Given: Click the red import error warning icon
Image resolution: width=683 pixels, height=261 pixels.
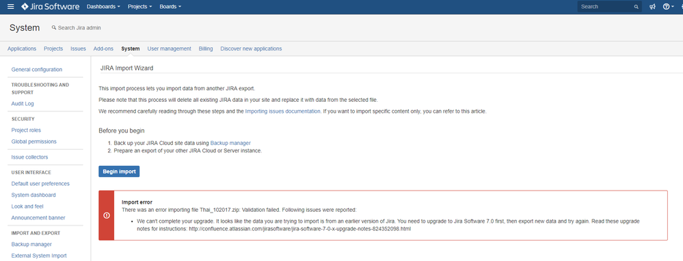Looking at the screenshot, I should 107,215.
